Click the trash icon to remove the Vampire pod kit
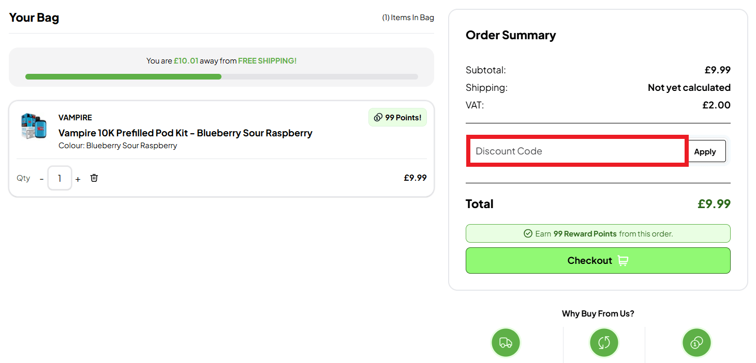The height and width of the screenshot is (363, 756). (x=94, y=178)
